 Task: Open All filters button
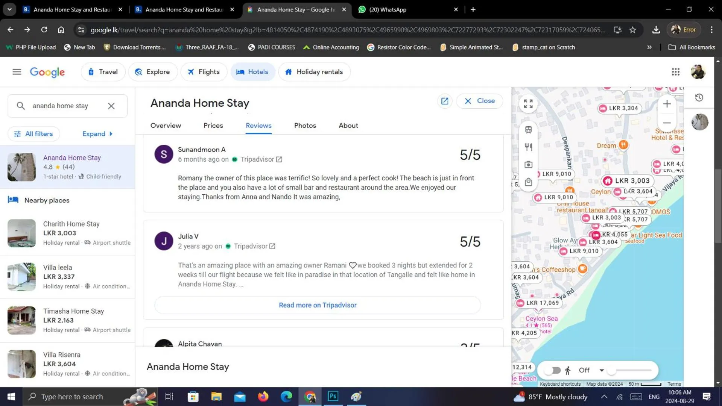pyautogui.click(x=33, y=134)
